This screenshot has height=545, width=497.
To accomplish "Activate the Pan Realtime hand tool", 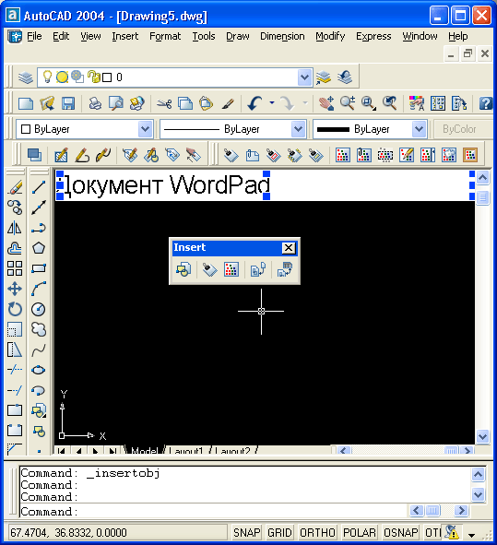I will pyautogui.click(x=326, y=103).
